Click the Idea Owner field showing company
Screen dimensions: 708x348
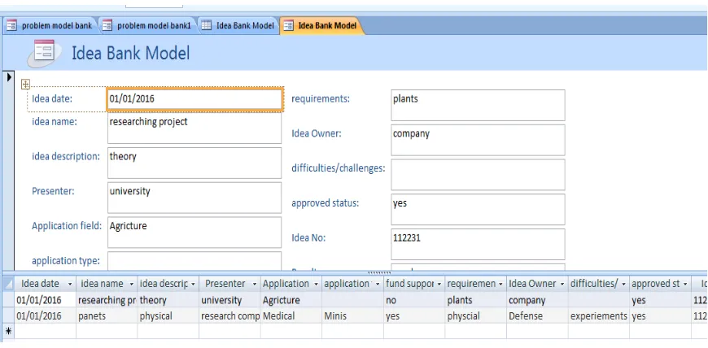coord(478,140)
